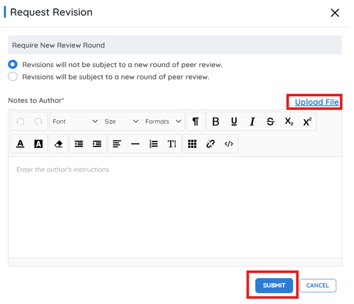This screenshot has width=354, height=304.
Task: Open the text background color tool
Action: point(38,144)
